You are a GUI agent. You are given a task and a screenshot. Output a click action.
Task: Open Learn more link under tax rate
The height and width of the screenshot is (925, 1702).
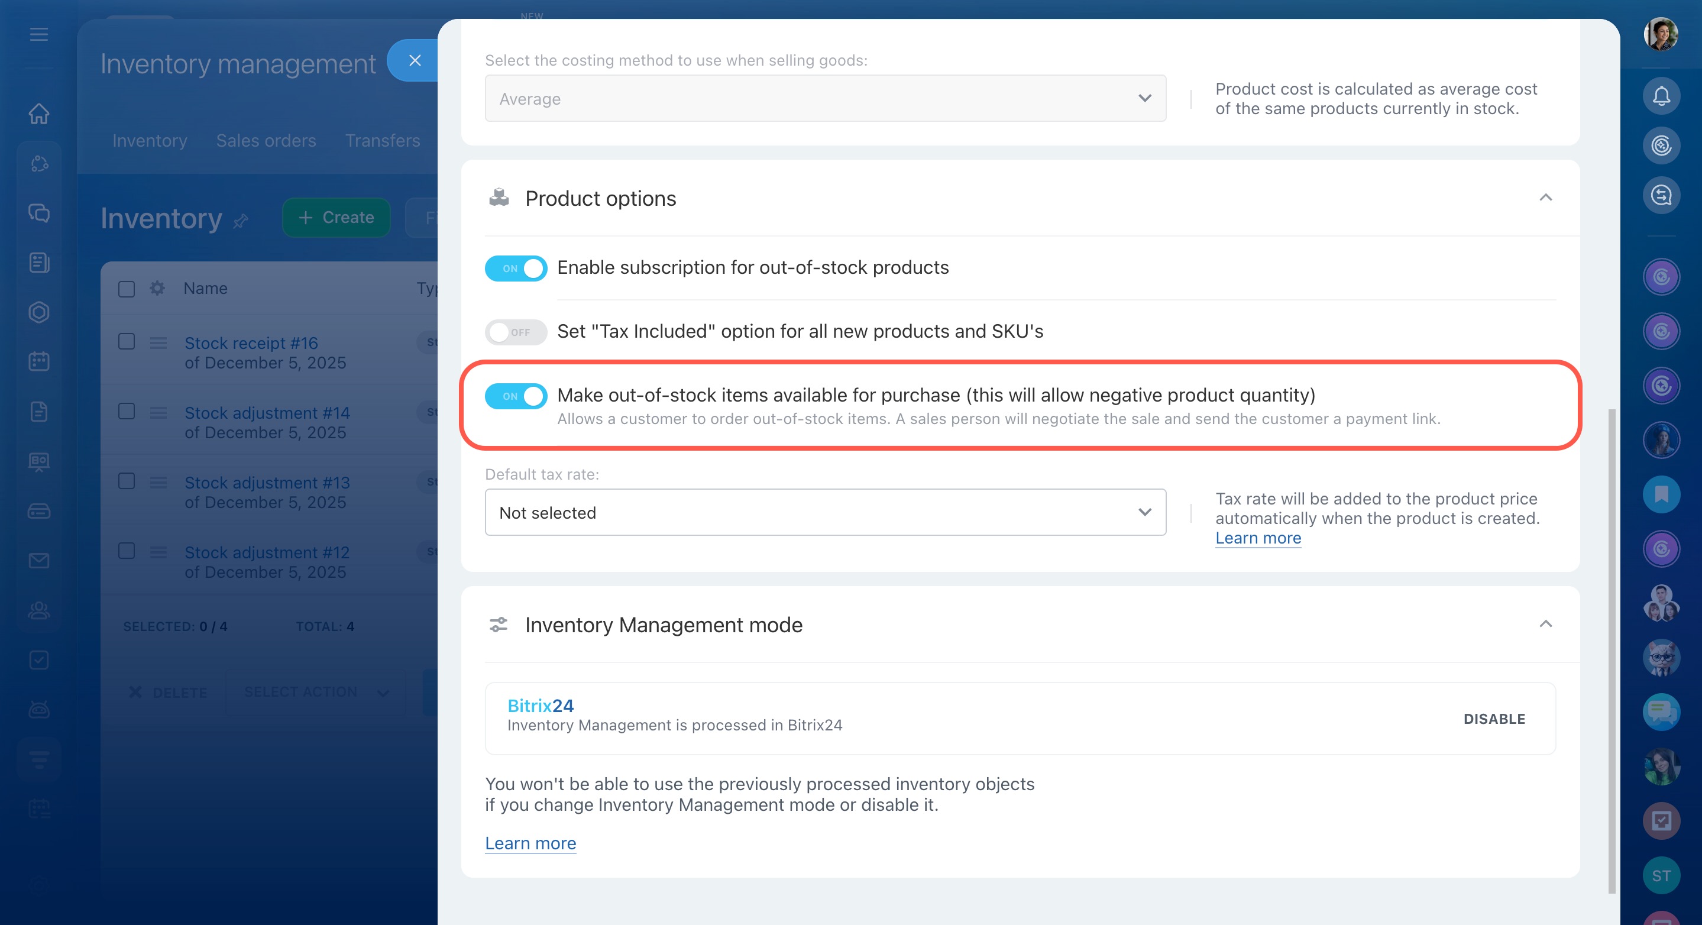pyautogui.click(x=1257, y=538)
